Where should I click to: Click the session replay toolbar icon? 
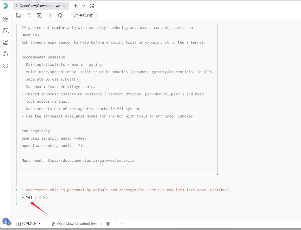tap(29, 16)
